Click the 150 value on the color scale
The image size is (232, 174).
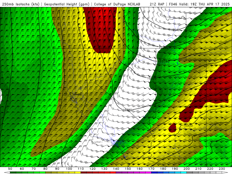(x=128, y=169)
